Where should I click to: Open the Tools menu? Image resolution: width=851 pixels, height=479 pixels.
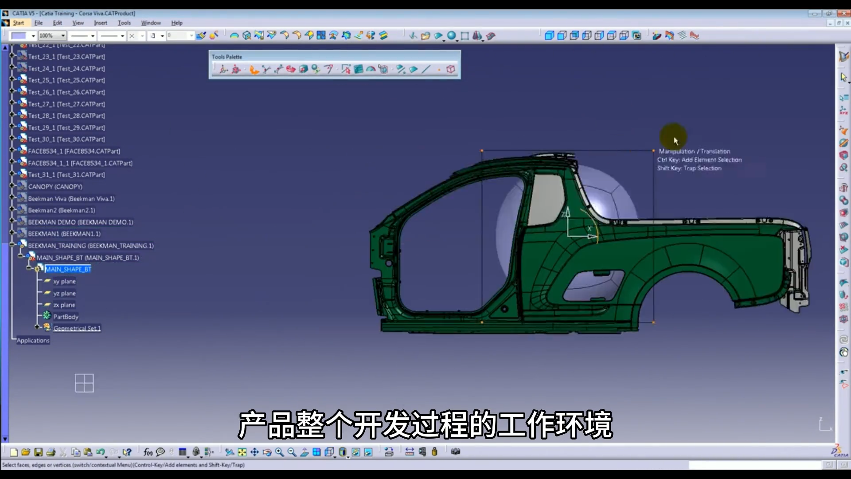[124, 23]
